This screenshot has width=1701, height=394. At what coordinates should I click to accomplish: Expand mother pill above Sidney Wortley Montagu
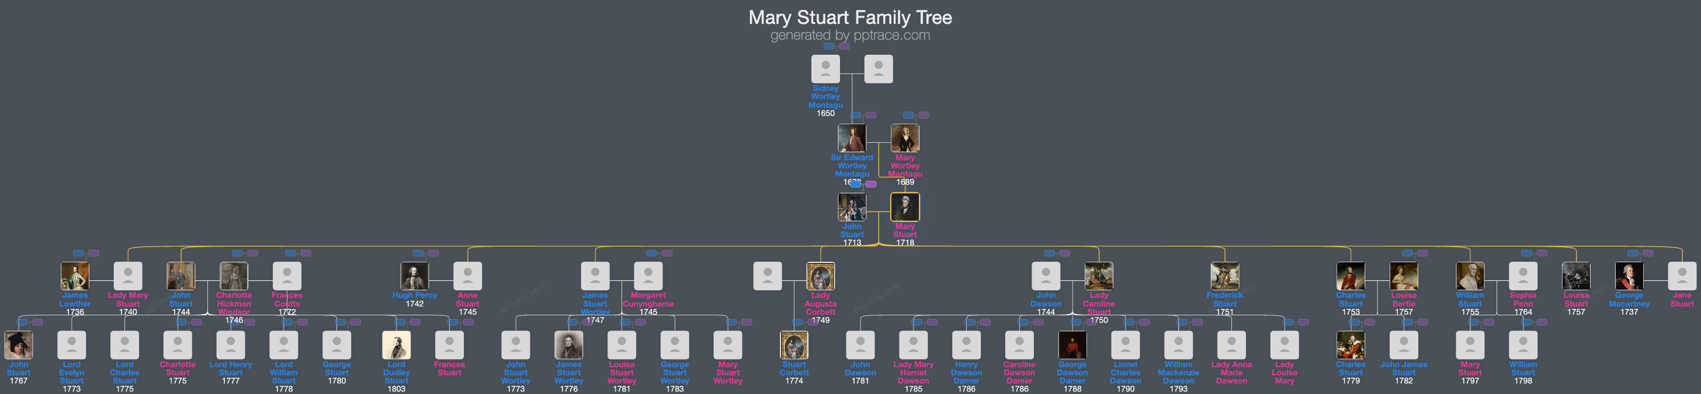844,46
